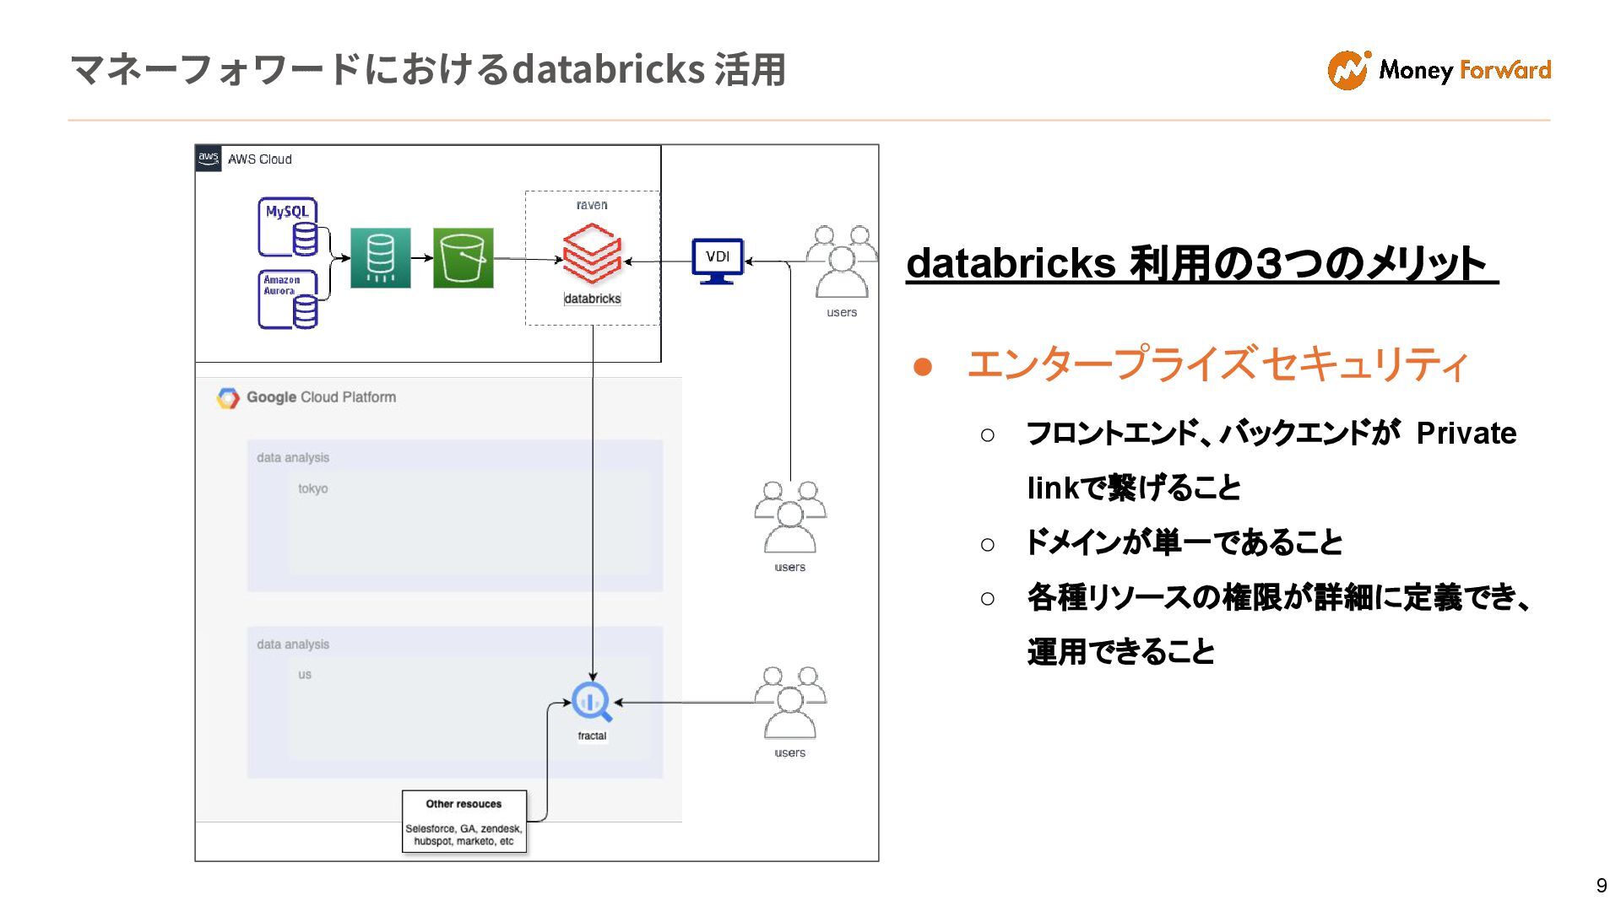
Task: Click the Money Forward logo
Action: (1439, 70)
